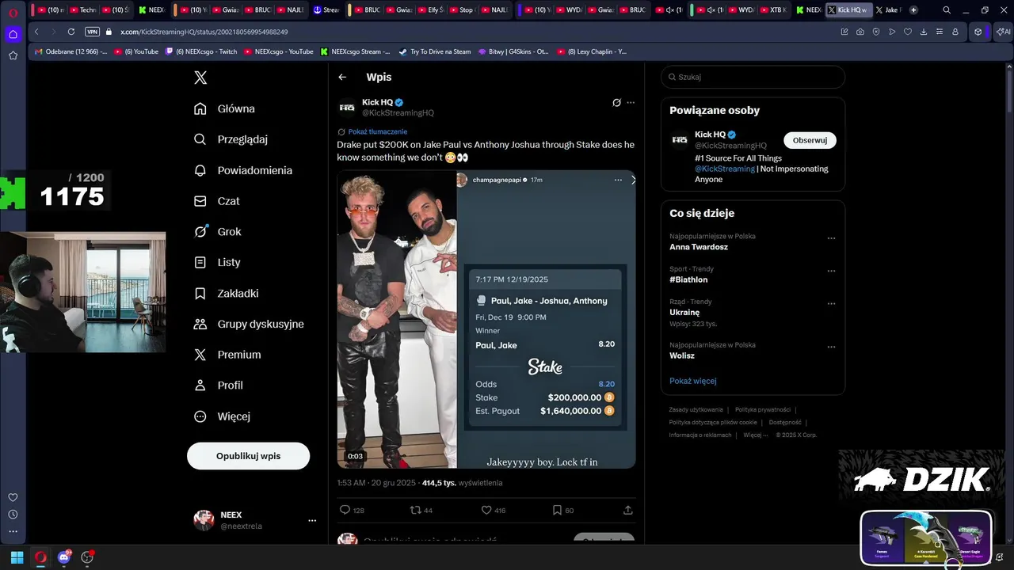Open Opera sidebar star bookmarks icon
This screenshot has height=570, width=1014.
tap(13, 55)
